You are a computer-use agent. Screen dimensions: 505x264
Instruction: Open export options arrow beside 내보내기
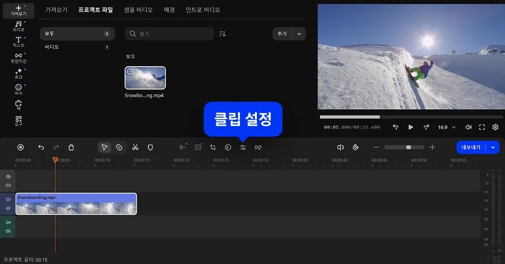494,147
